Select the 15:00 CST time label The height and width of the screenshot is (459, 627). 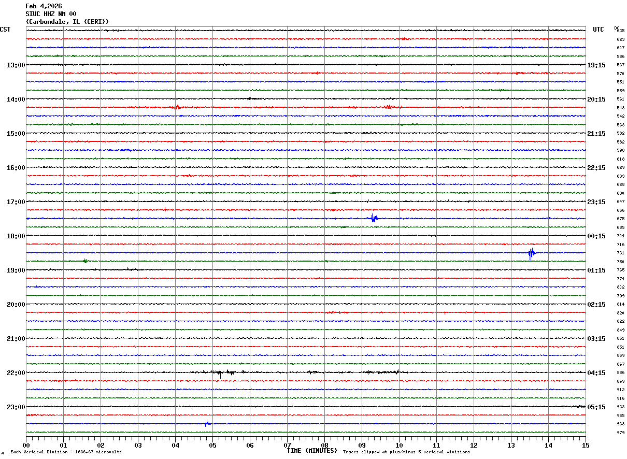click(x=16, y=133)
